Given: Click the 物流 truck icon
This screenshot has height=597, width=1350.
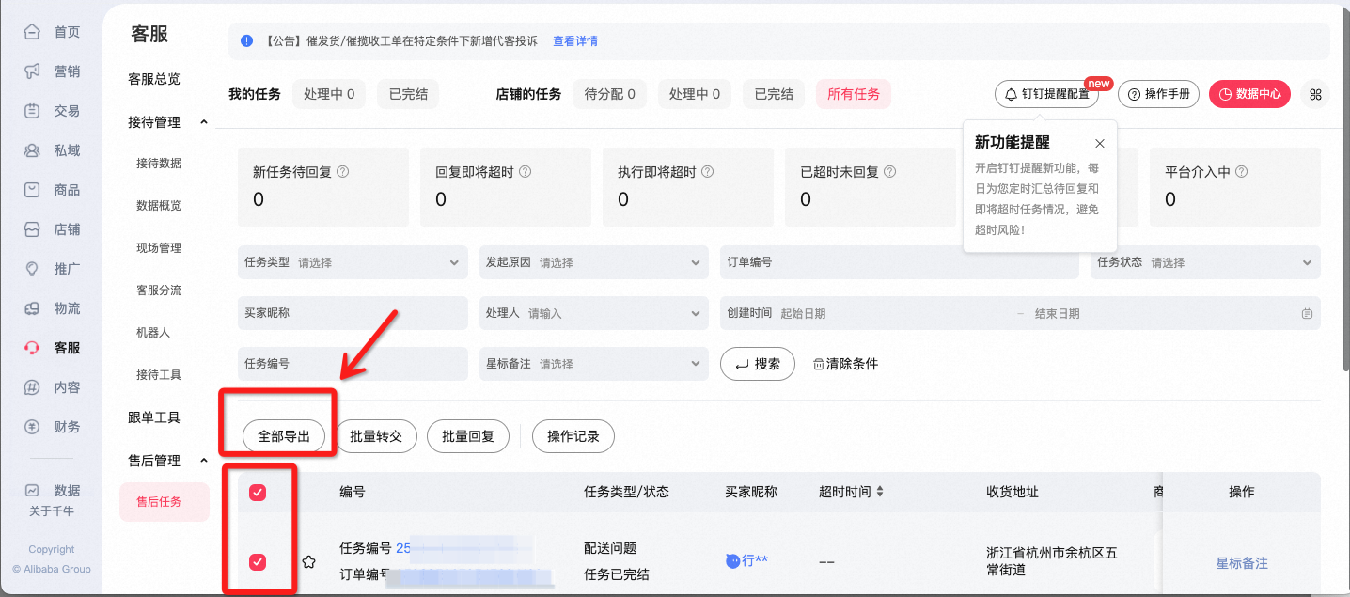Looking at the screenshot, I should pyautogui.click(x=32, y=308).
